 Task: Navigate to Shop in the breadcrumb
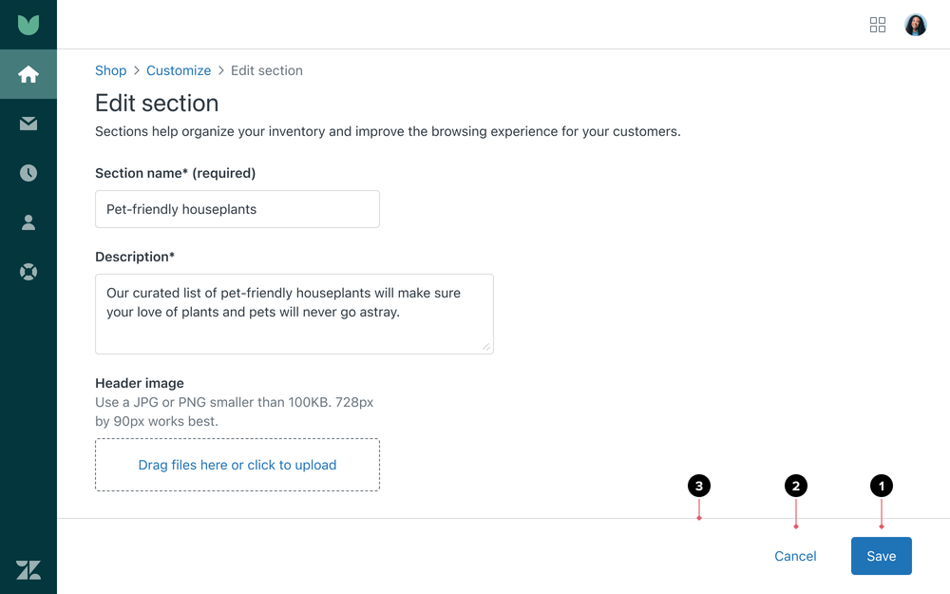tap(110, 70)
